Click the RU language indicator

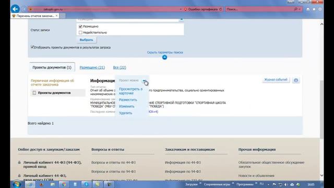click(x=261, y=184)
